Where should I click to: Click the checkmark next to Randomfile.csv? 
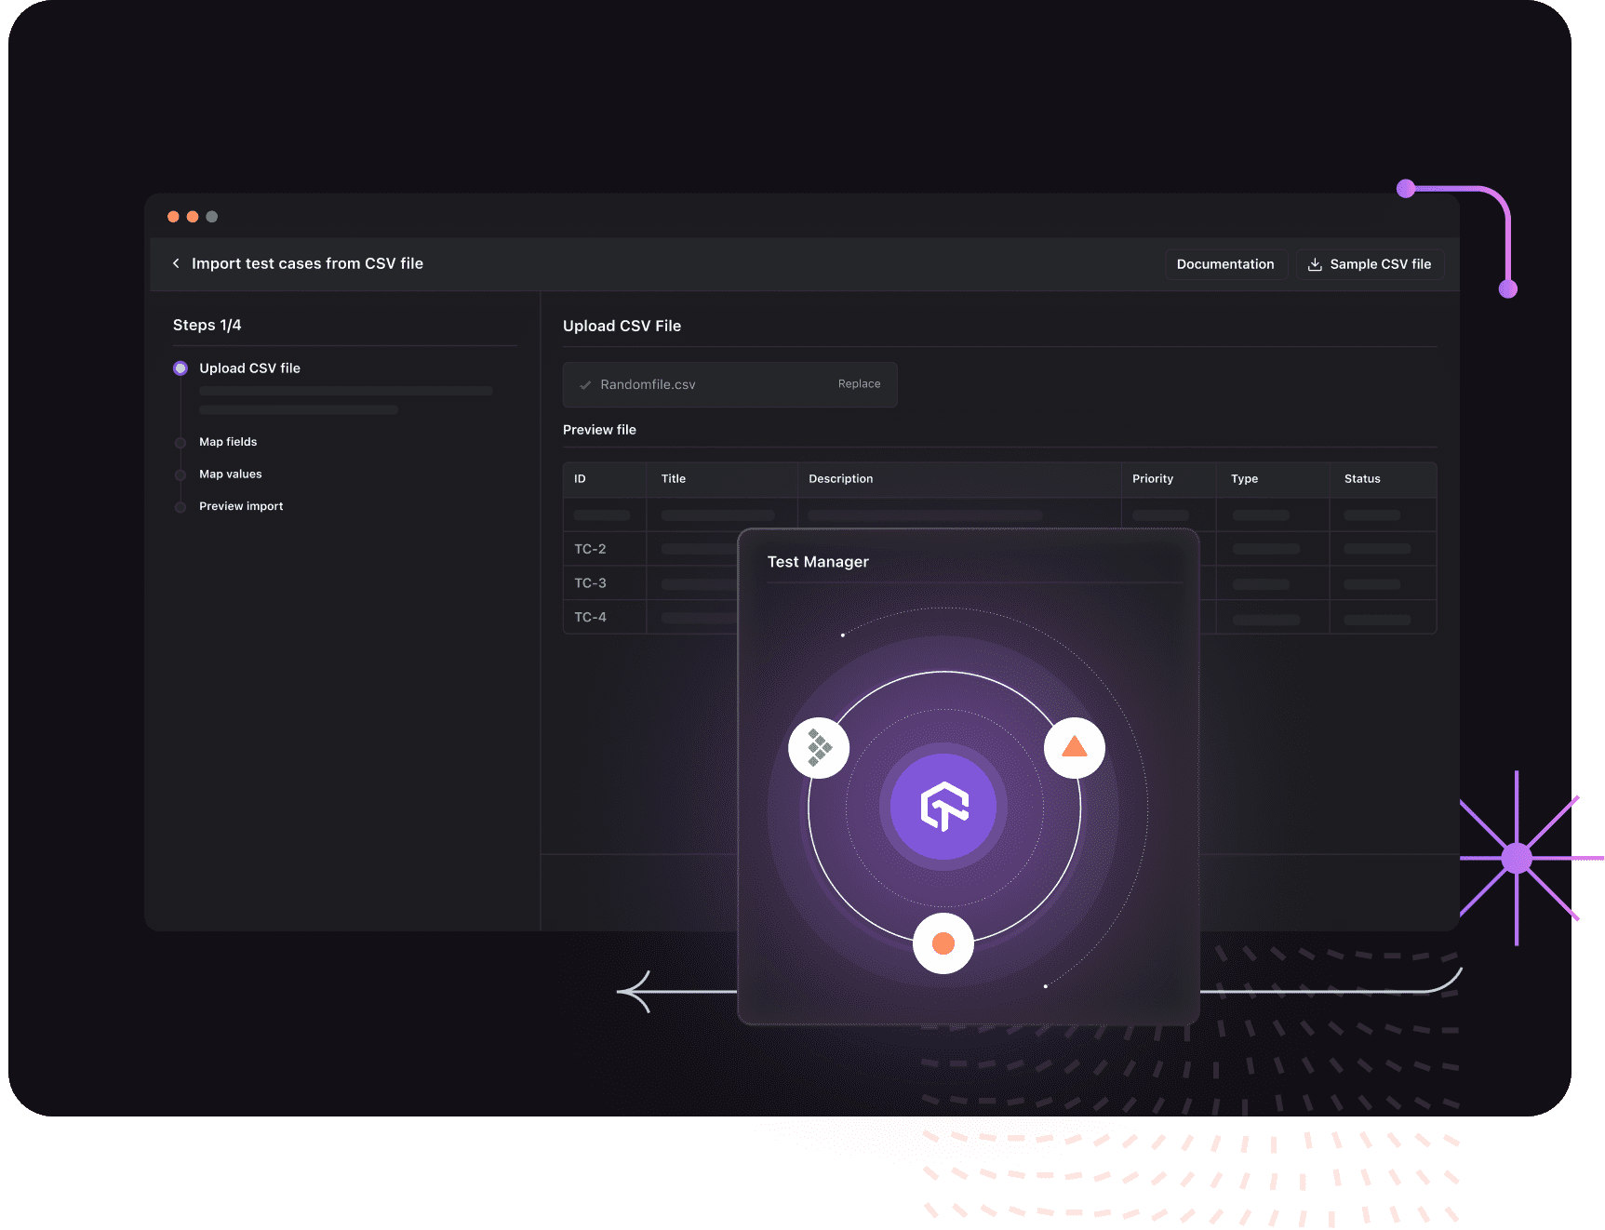pos(584,383)
